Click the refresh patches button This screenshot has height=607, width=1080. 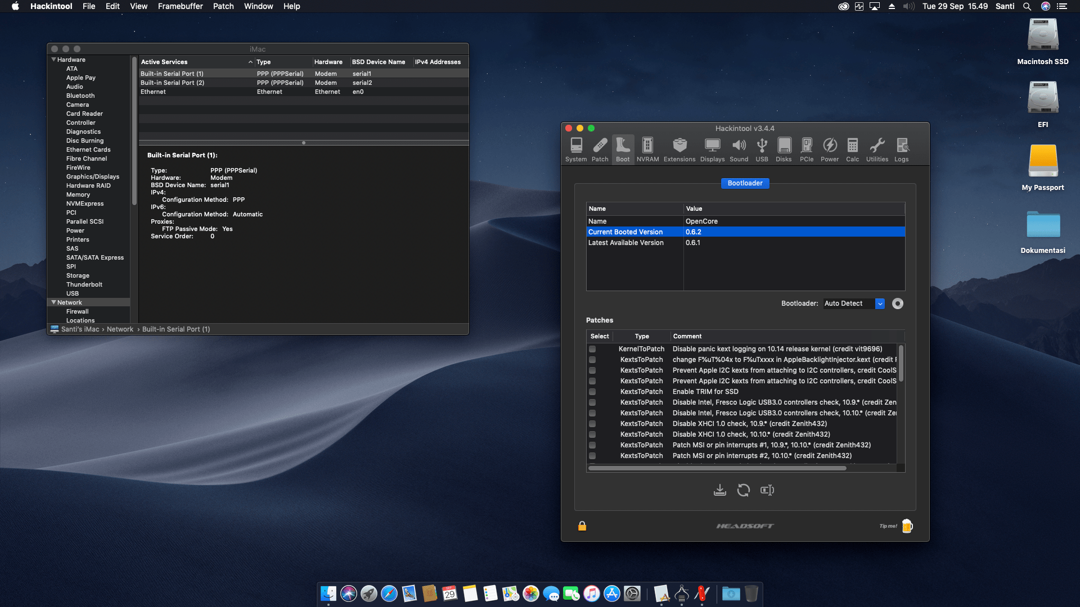744,490
